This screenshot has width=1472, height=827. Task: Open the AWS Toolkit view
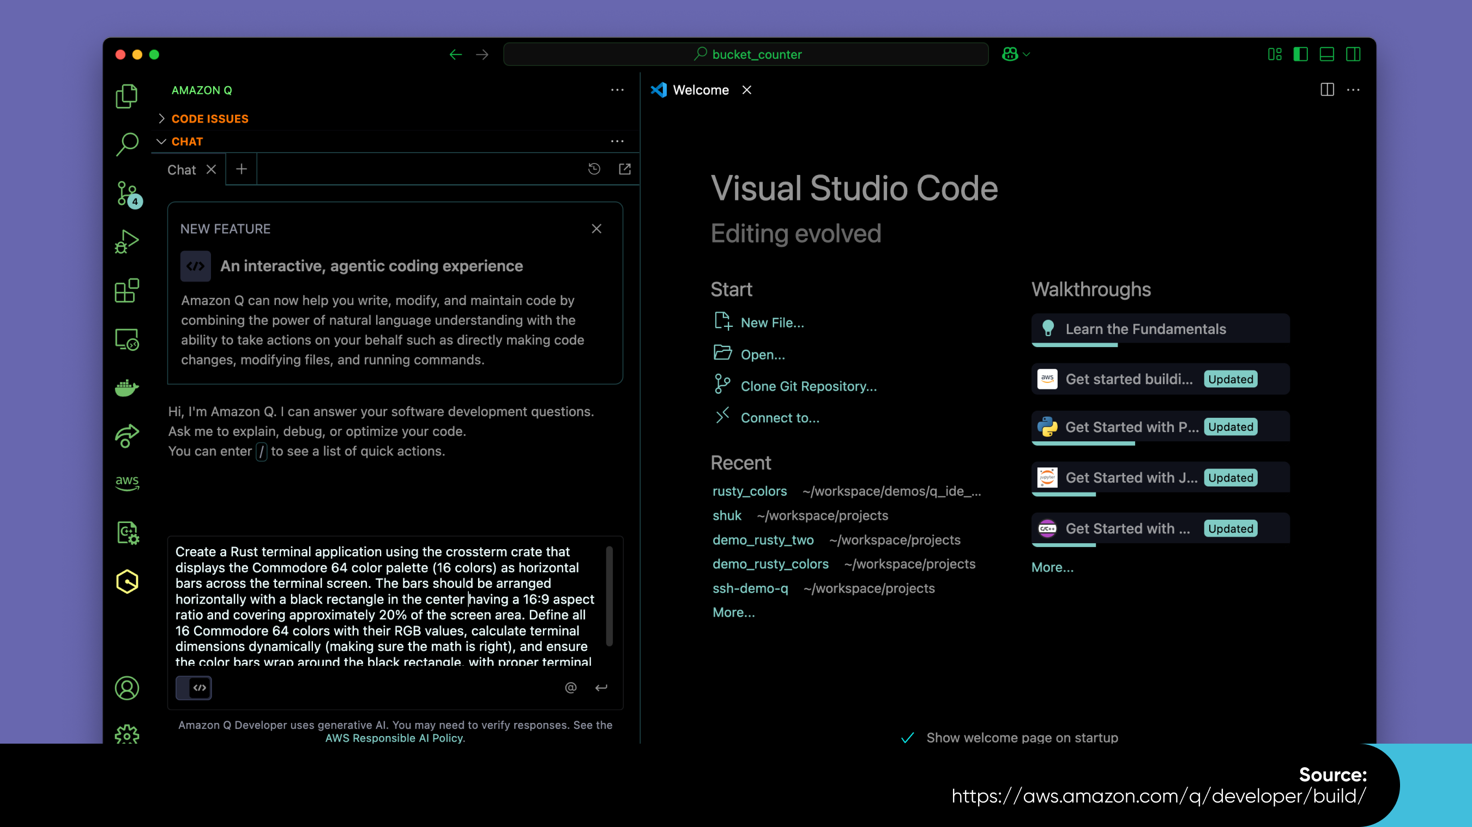tap(127, 483)
